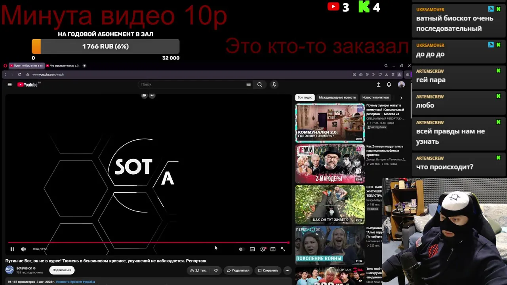Select the 'Международные новости' chip
507x285 pixels.
click(x=337, y=97)
